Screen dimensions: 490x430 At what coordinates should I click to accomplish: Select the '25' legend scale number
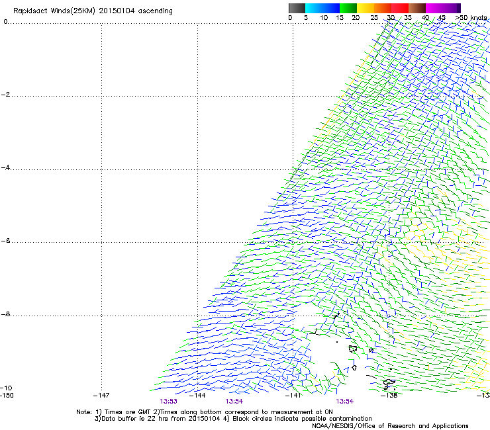click(374, 18)
